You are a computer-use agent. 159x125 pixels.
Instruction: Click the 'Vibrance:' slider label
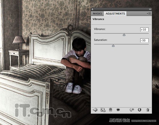pyautogui.click(x=100, y=29)
